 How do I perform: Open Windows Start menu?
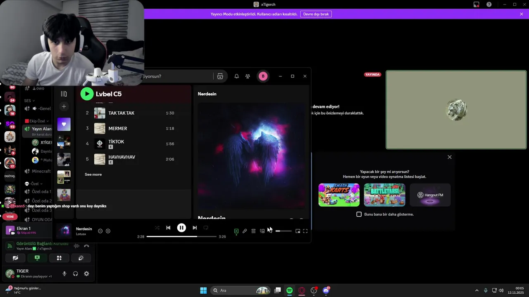click(203, 290)
